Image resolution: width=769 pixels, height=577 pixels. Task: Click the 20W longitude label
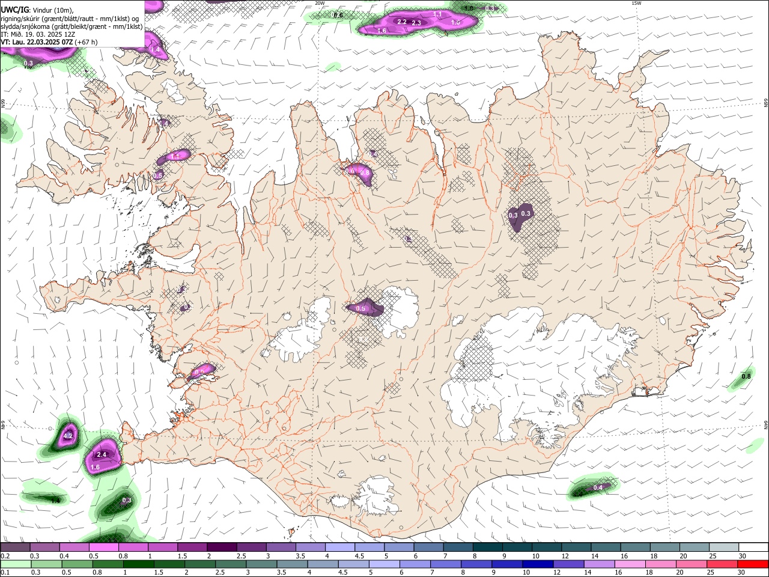click(320, 3)
